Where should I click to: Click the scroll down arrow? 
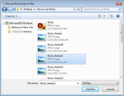point(121,77)
